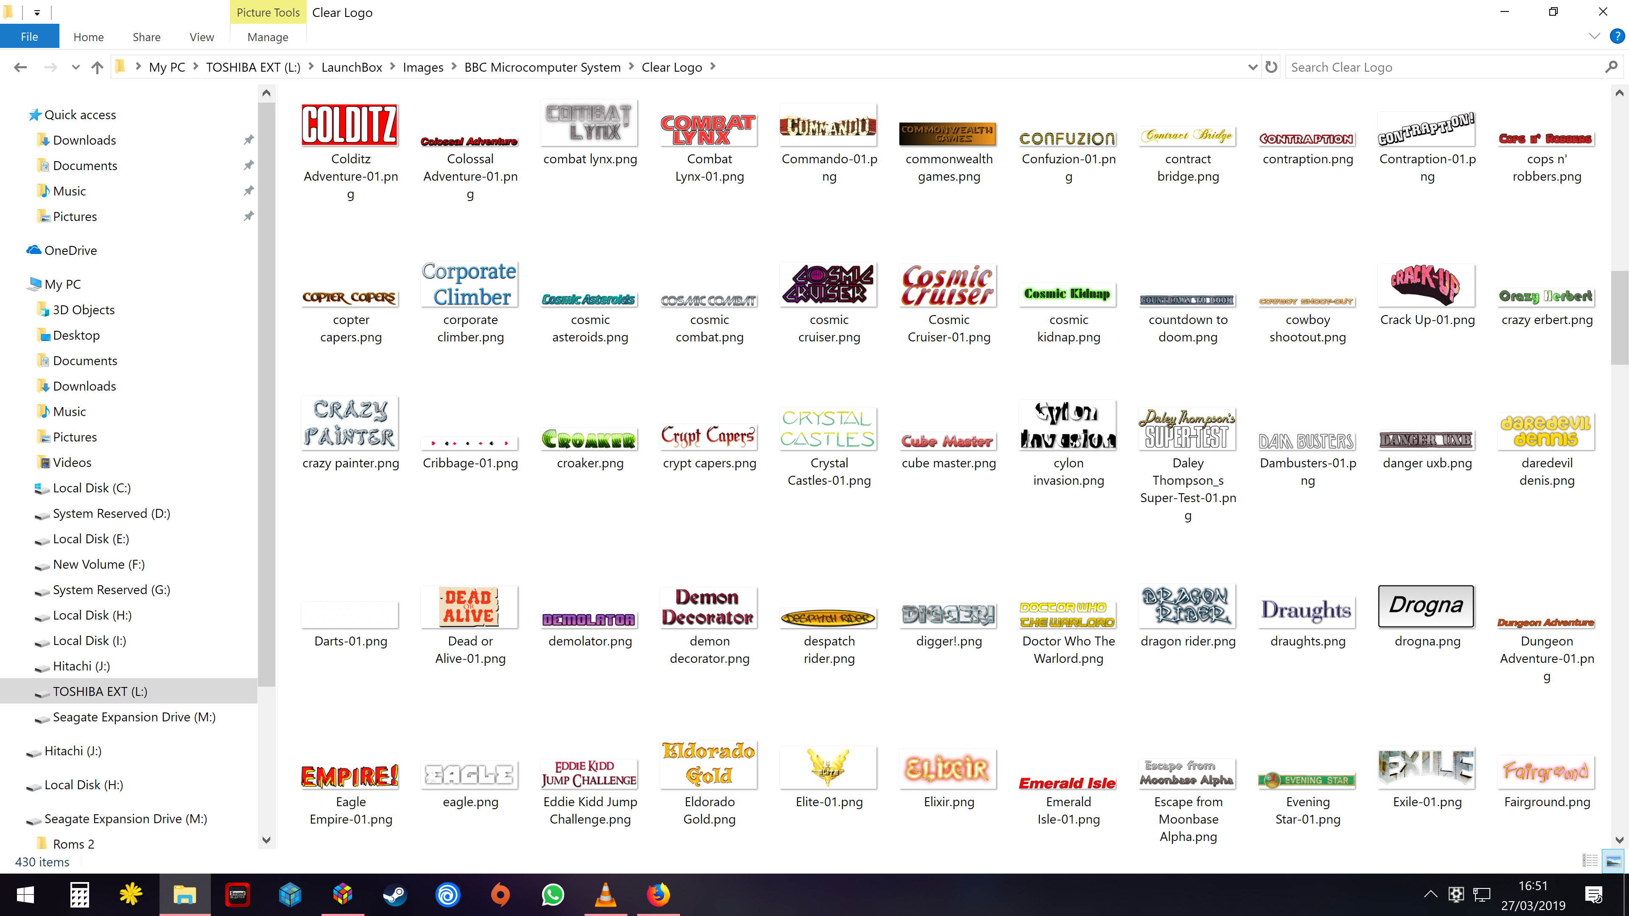The height and width of the screenshot is (916, 1629).
Task: Open the Explorer Help icon
Action: [x=1617, y=36]
